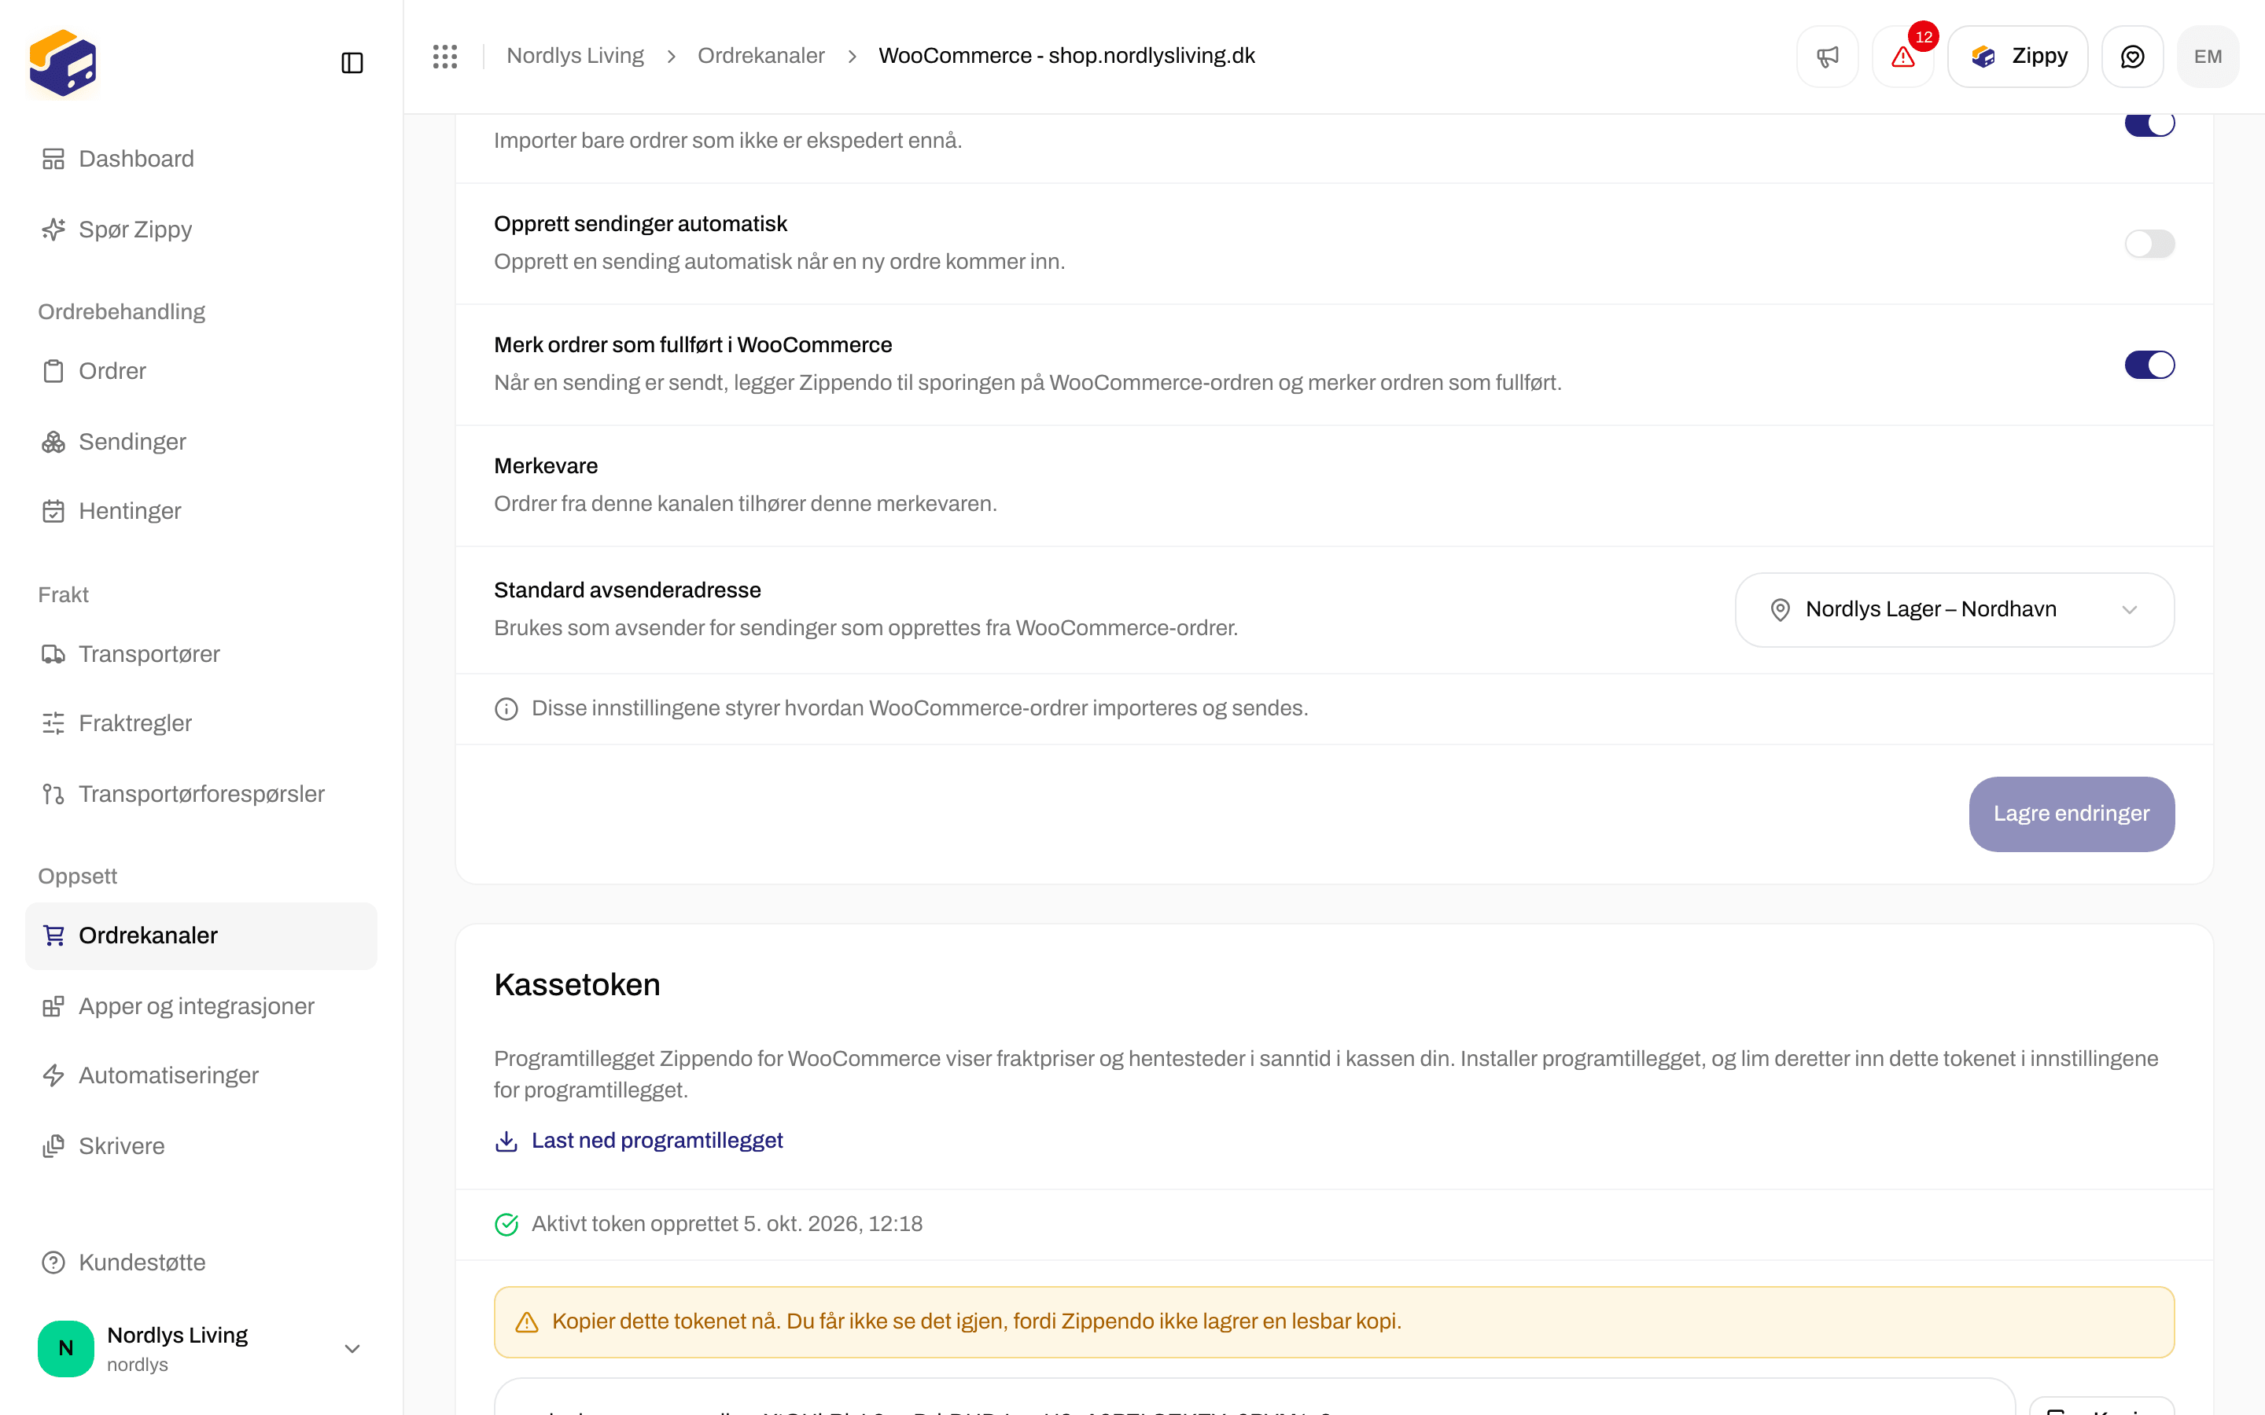Click the Kundestøtte help icon
Screen dimensions: 2265x1415
click(x=53, y=1262)
